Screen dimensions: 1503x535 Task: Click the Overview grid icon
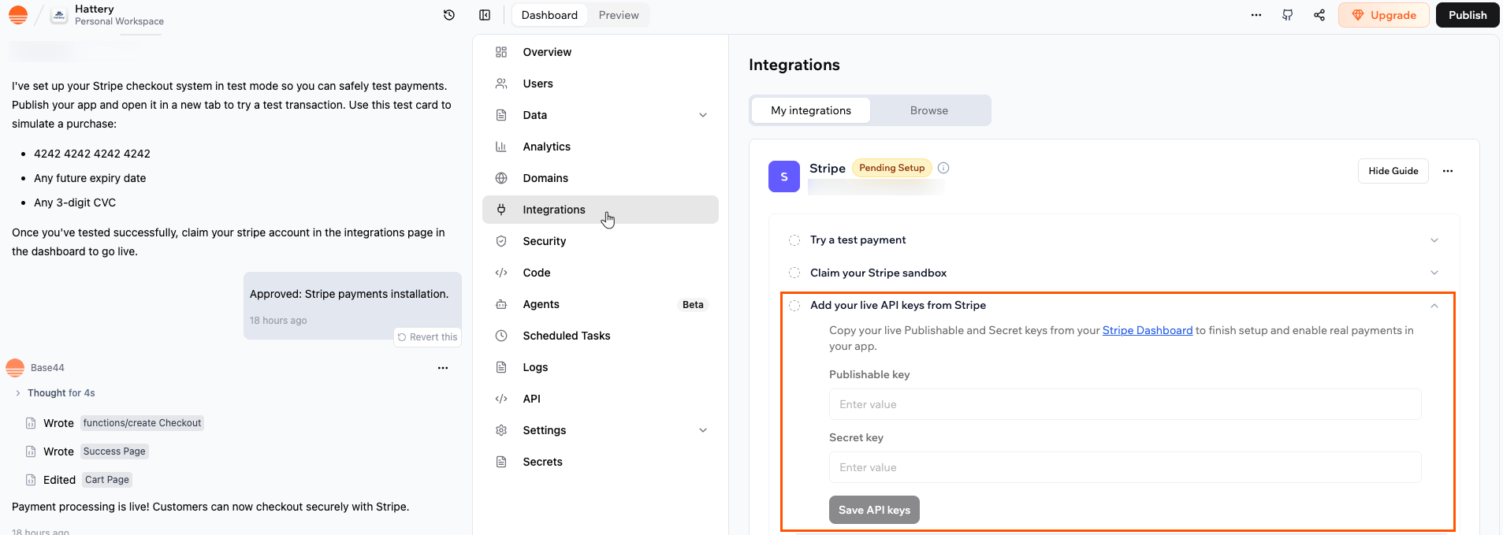pyautogui.click(x=501, y=52)
